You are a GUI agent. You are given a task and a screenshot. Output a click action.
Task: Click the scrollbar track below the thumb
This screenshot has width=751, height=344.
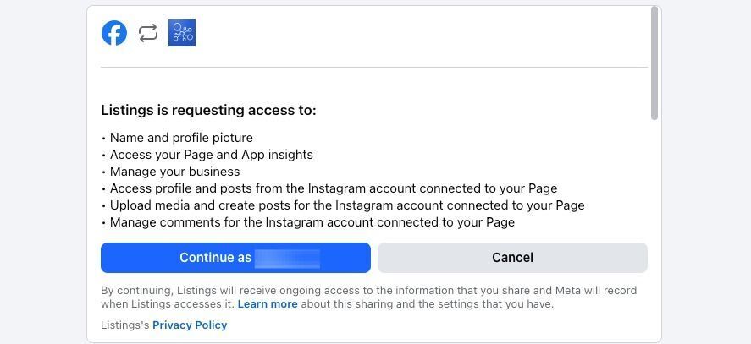tap(654, 230)
